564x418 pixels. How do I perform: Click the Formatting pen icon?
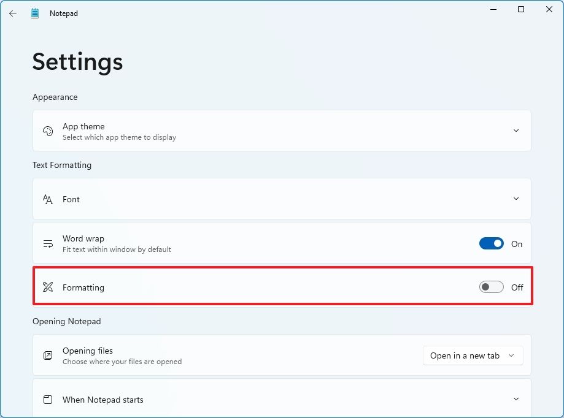(x=48, y=287)
